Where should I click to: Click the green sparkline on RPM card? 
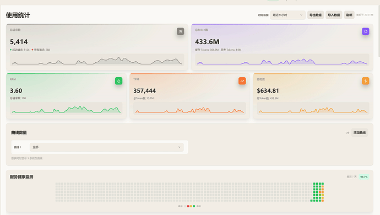click(66, 108)
